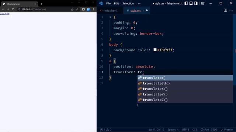
Task: Click the translateX() function icon
Action: 140,89
